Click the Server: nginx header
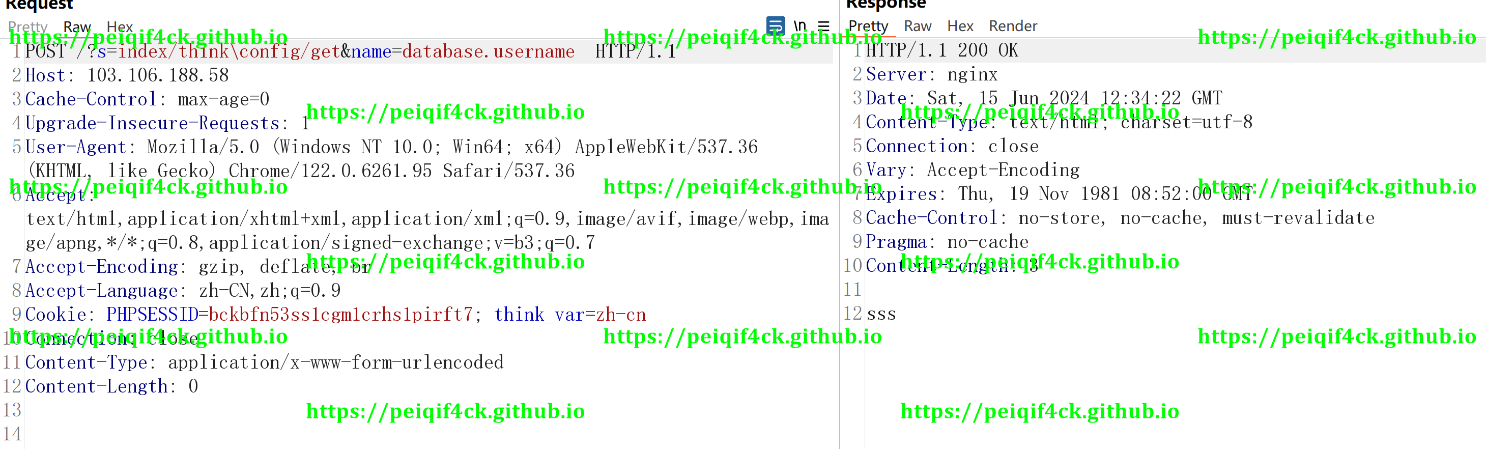Screen dimensions: 1486x449 click(932, 74)
